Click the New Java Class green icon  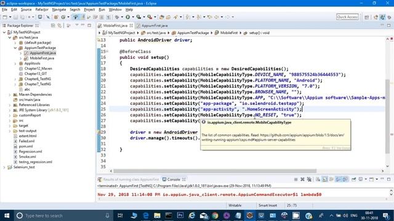click(x=63, y=17)
